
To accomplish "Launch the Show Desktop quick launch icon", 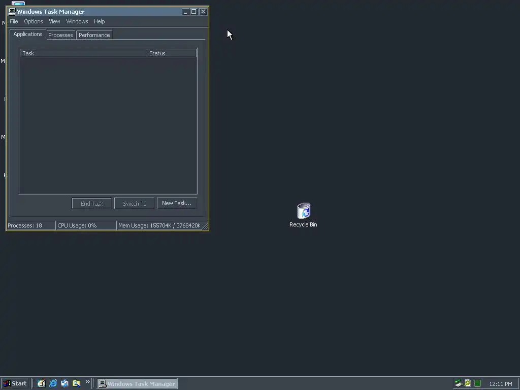I will (42, 383).
